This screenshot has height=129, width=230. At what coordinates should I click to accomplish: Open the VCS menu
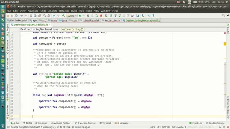(96, 11)
